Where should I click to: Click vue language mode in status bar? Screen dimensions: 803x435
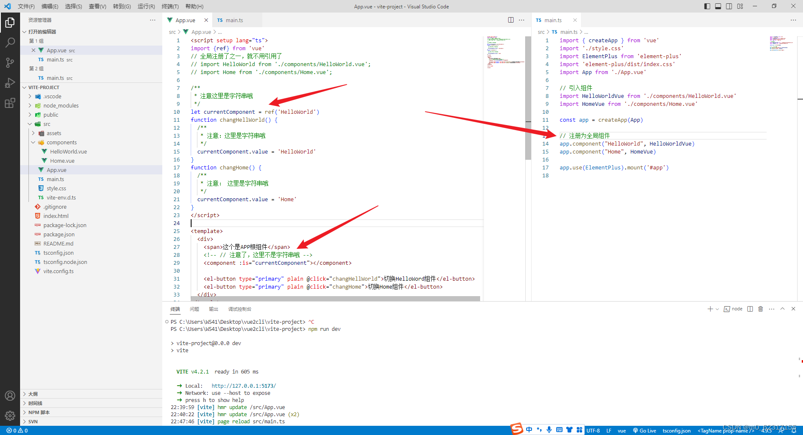(x=622, y=430)
